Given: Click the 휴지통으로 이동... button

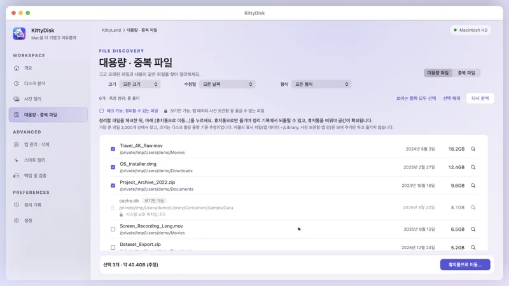Looking at the screenshot, I should pos(465,264).
